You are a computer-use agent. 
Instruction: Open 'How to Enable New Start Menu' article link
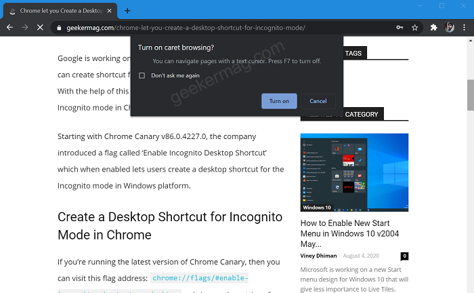(350, 233)
